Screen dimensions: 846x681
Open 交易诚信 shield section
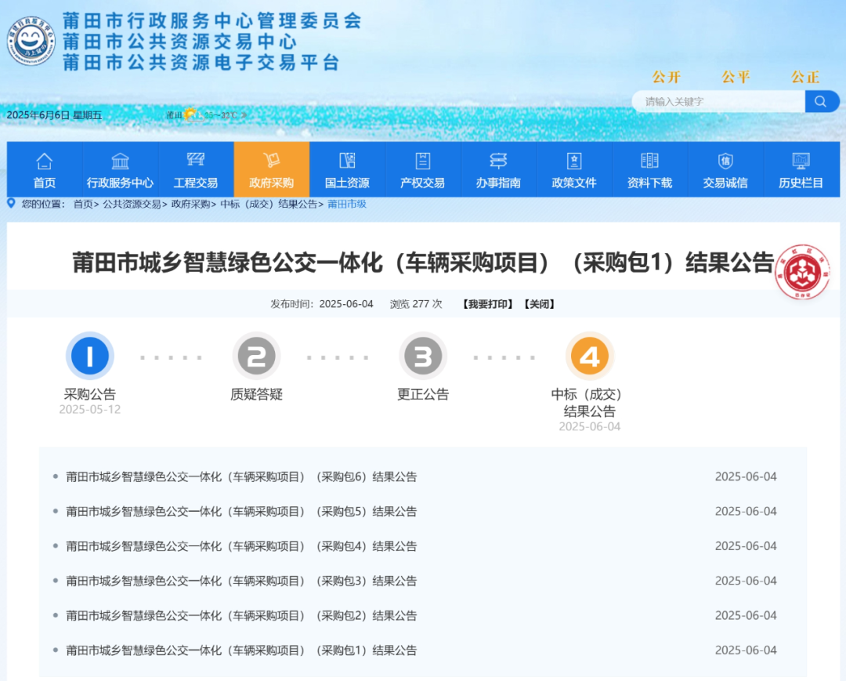[x=725, y=169]
